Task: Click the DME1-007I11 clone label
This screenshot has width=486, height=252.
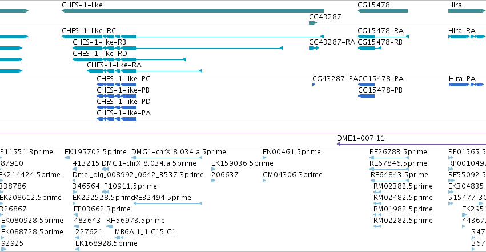Action: point(361,138)
